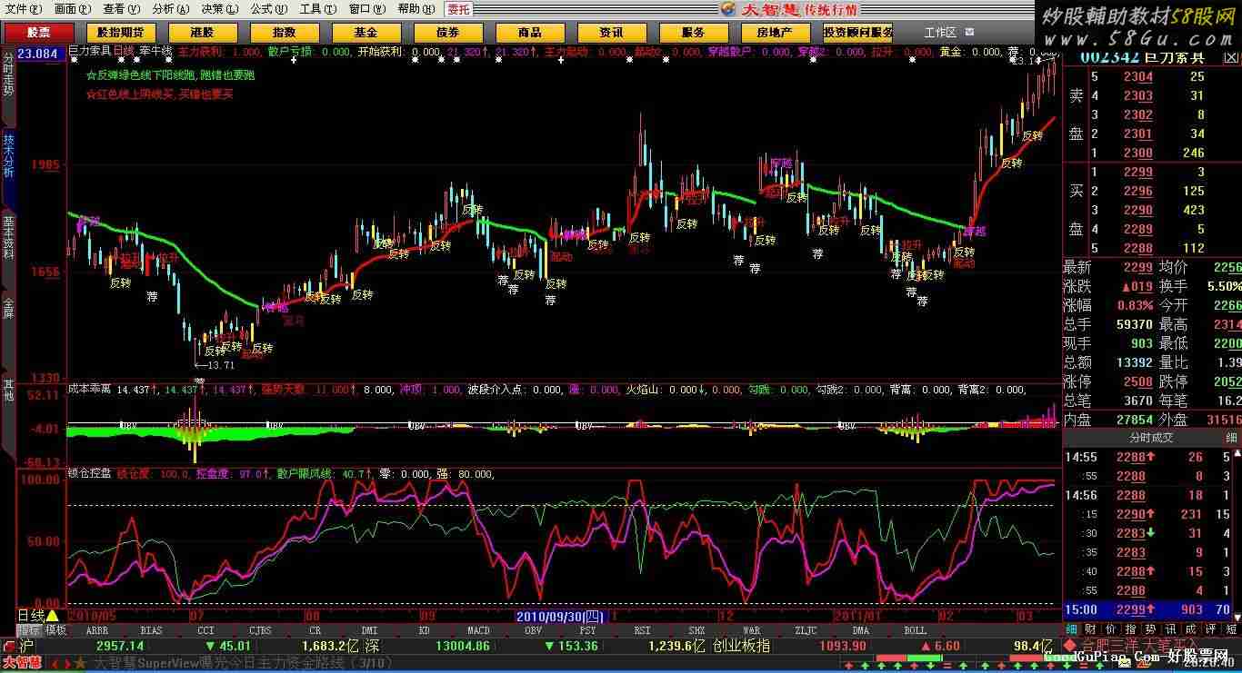The width and height of the screenshot is (1242, 673).
Task: Choose the MACD indicator
Action: point(478,630)
